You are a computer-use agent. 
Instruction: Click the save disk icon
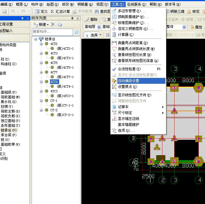[x=4, y=12]
